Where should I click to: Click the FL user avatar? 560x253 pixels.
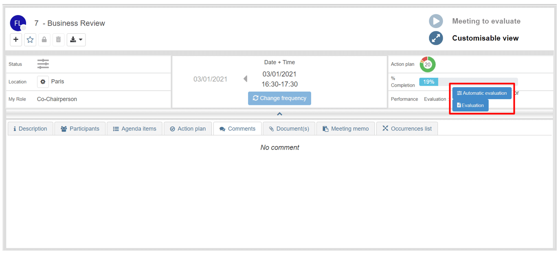click(18, 23)
